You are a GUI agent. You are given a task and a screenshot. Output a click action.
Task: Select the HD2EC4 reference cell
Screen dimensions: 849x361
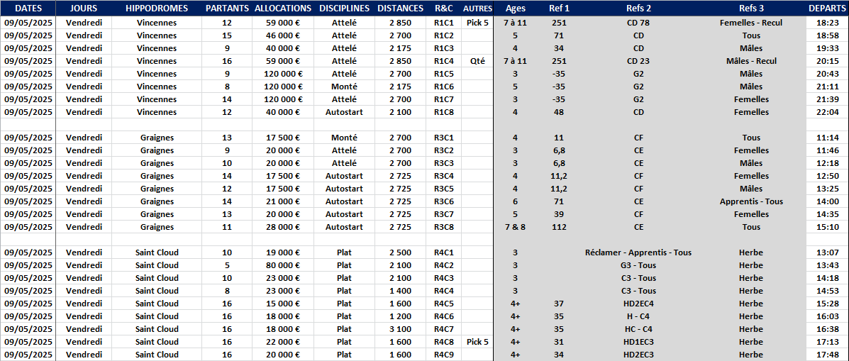[x=638, y=304]
